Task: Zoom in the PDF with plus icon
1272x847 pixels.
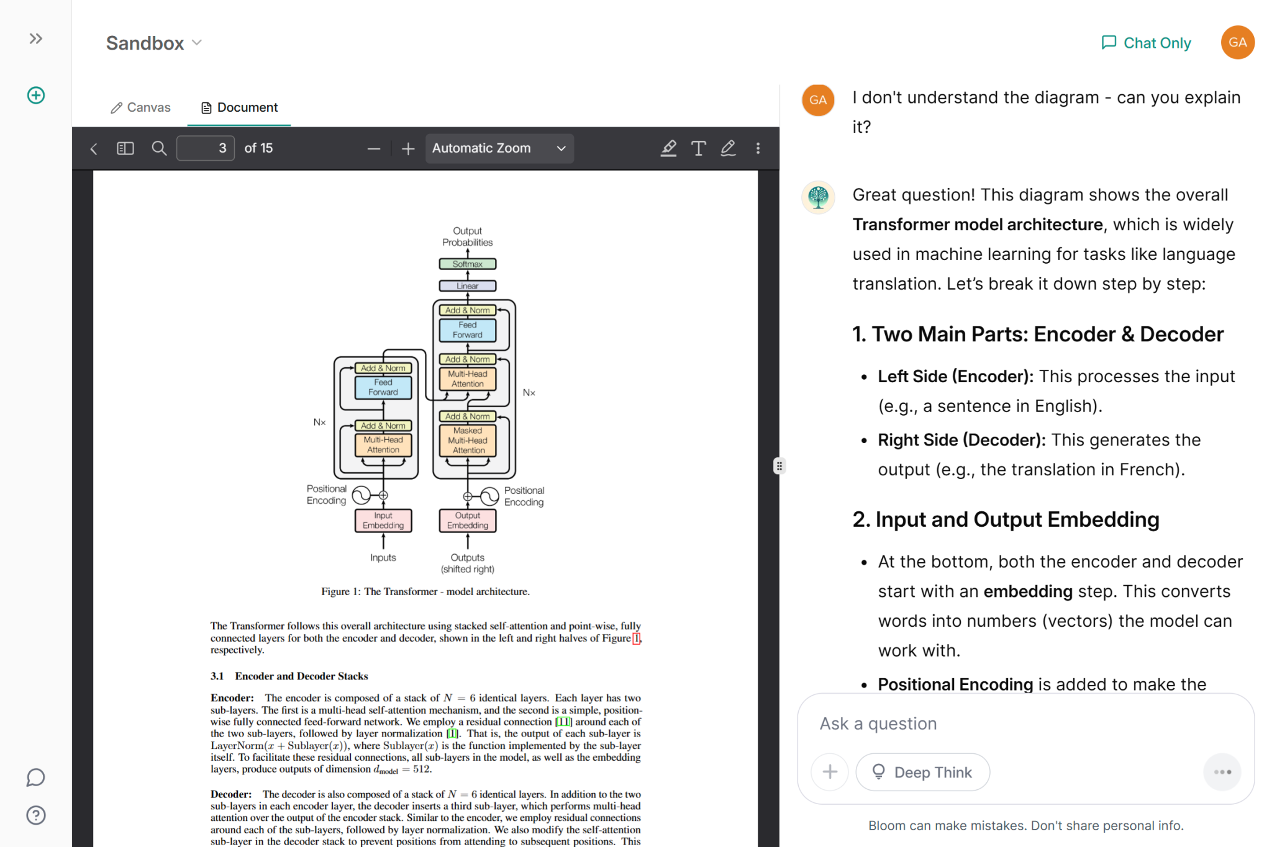Action: coord(408,149)
